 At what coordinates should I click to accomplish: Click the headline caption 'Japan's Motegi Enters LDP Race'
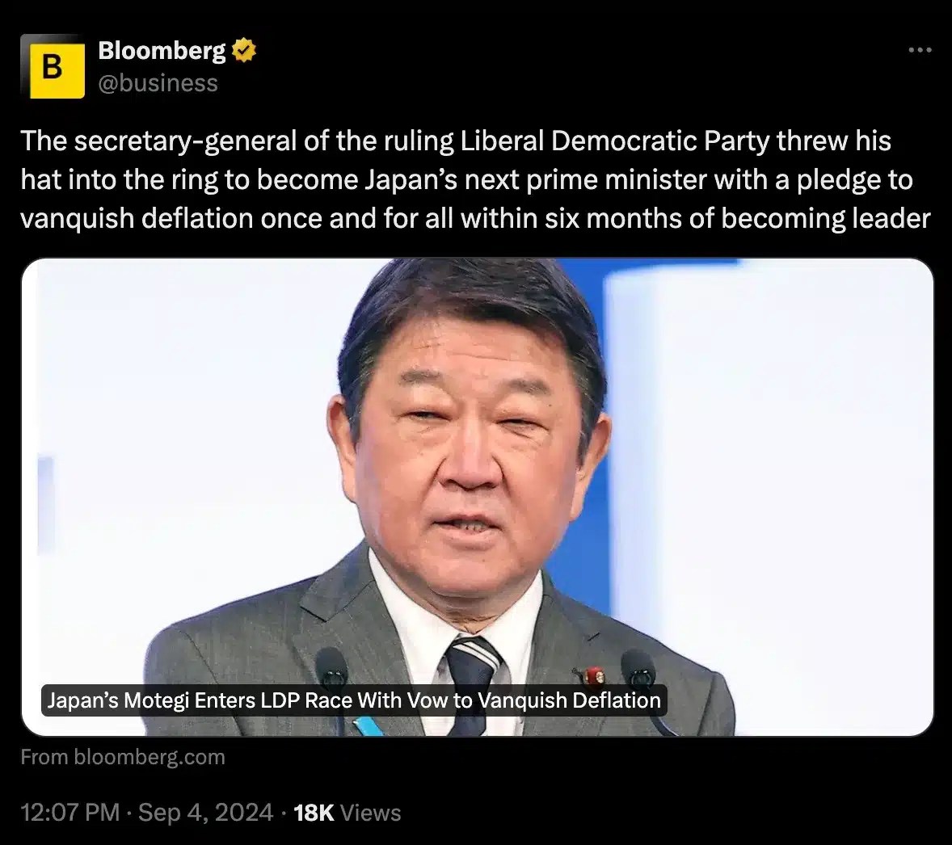pyautogui.click(x=354, y=700)
